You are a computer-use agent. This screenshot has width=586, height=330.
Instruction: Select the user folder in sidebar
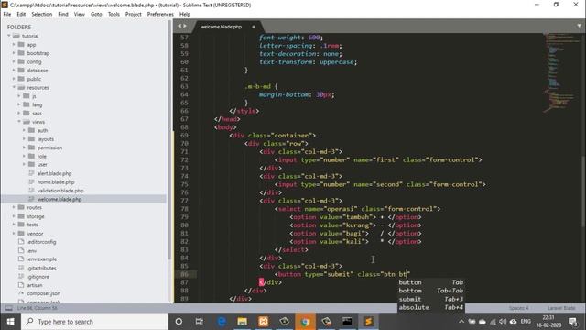click(42, 165)
